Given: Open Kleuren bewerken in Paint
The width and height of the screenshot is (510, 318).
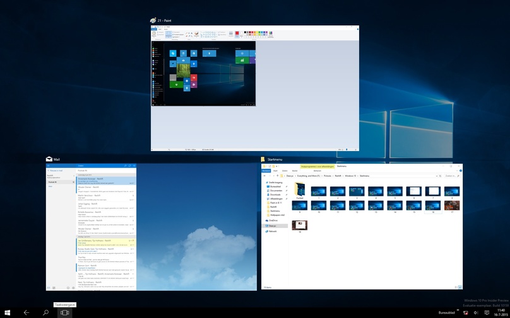Looking at the screenshot, I should tap(271, 34).
